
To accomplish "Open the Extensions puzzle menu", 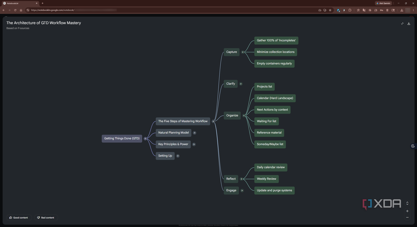I will 350,10.
